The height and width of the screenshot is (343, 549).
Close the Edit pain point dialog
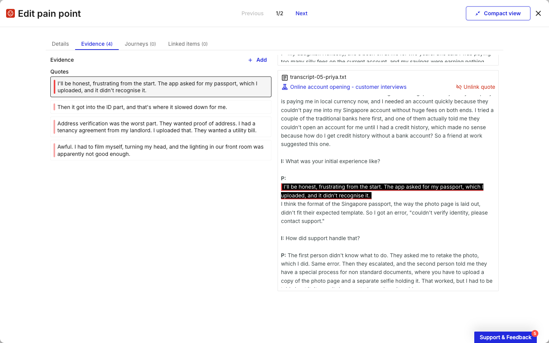point(538,13)
